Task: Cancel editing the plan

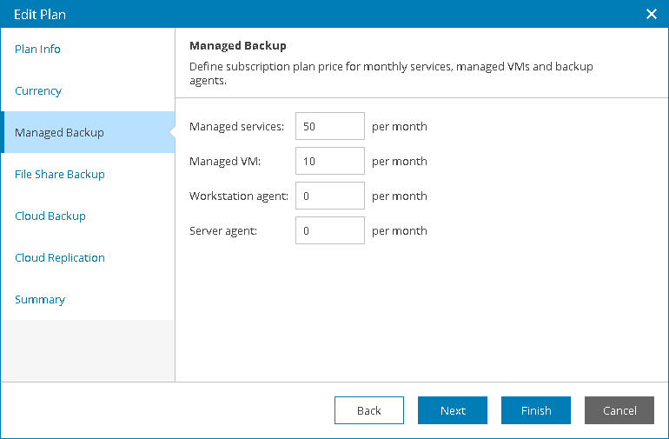Action: pyautogui.click(x=619, y=410)
